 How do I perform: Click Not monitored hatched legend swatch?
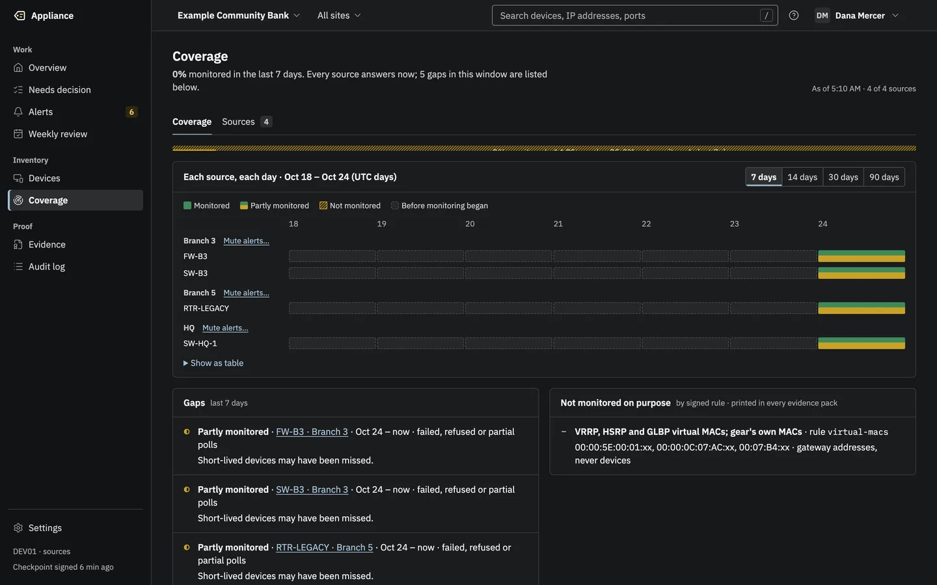[x=323, y=205]
